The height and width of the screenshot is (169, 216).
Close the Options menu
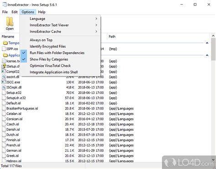click(x=28, y=12)
